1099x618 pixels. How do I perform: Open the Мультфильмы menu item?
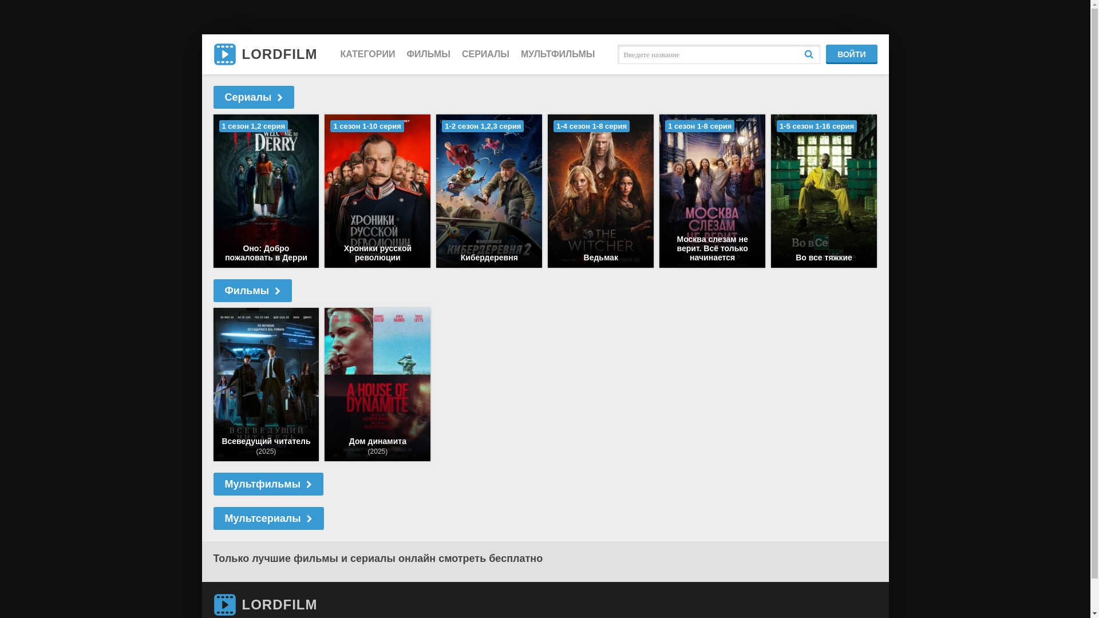point(558,54)
